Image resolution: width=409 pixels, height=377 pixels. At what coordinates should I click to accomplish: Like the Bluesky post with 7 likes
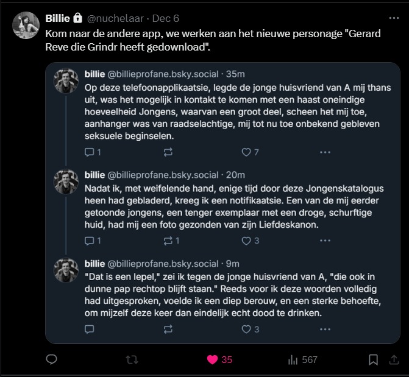[247, 152]
